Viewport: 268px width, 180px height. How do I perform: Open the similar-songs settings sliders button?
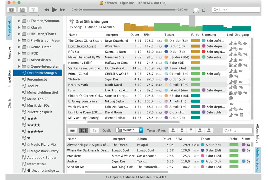click(72, 130)
